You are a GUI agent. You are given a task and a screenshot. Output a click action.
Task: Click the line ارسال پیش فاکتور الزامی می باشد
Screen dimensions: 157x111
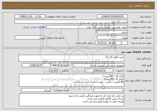click(105, 99)
